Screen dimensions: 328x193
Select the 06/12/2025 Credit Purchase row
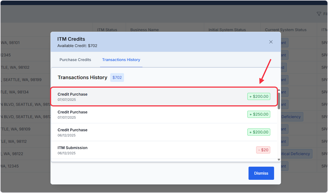point(164,132)
